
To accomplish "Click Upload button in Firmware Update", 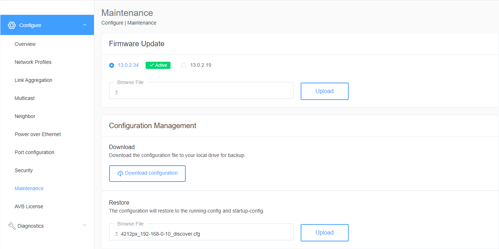I will point(324,91).
